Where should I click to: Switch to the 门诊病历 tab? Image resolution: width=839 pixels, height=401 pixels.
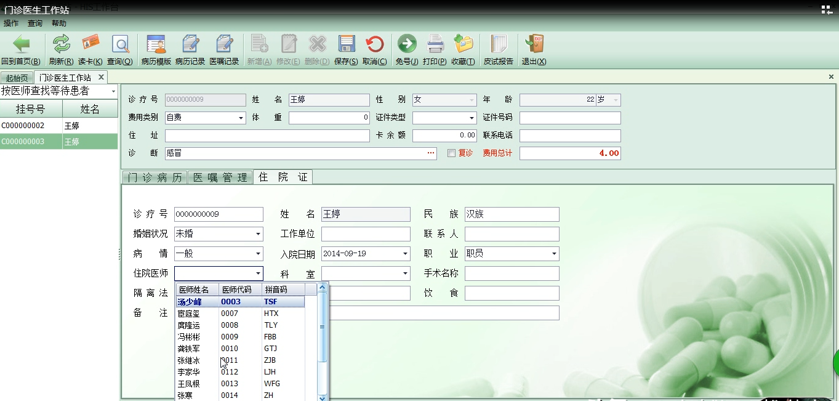[155, 177]
